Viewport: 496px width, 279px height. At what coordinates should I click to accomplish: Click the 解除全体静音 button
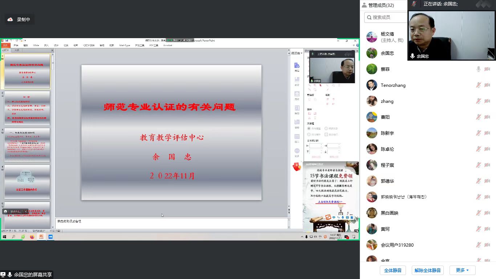click(427, 270)
